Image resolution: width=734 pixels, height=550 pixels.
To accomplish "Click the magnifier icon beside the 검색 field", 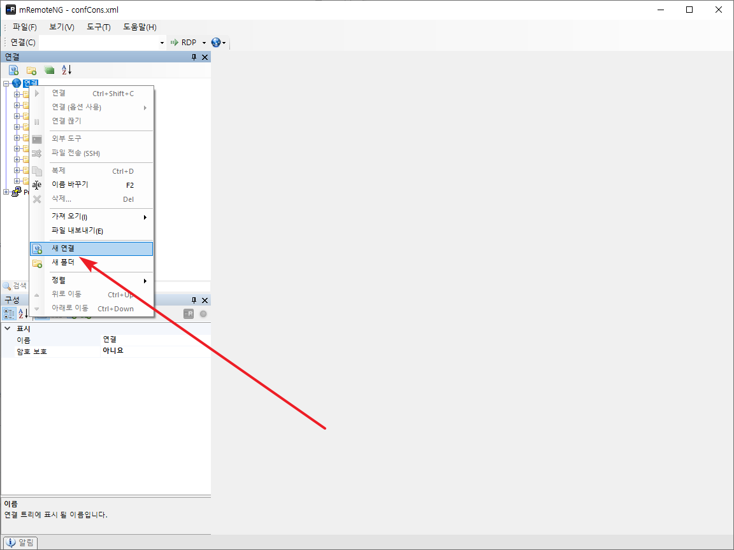I will (6, 286).
